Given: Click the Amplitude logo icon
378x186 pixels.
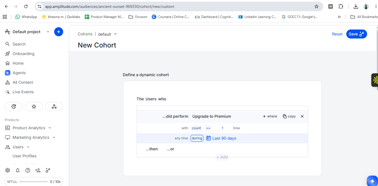Looking at the screenshot, I should click(x=8, y=32).
